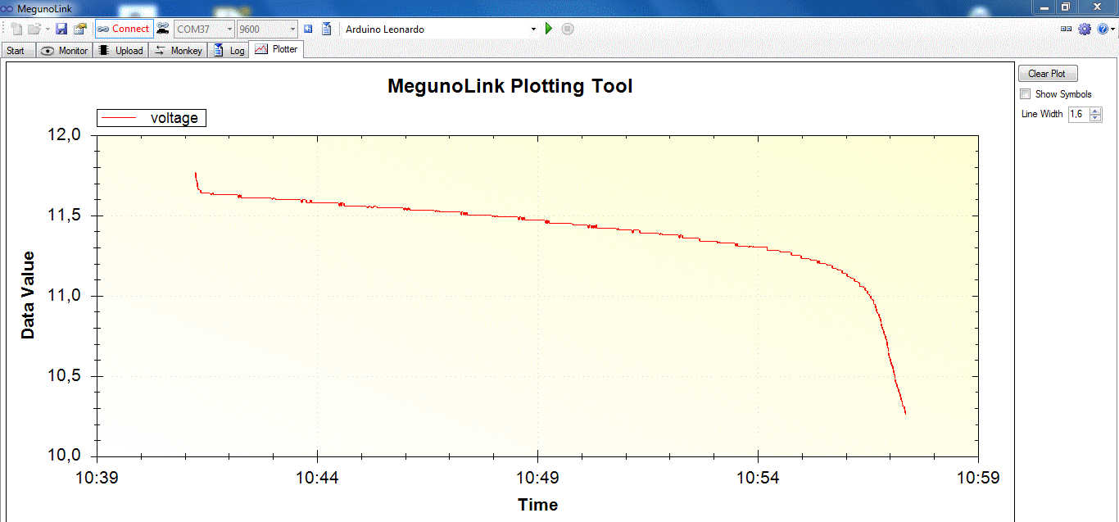This screenshot has height=522, width=1119.
Task: Click the serial port device icon
Action: (163, 29)
